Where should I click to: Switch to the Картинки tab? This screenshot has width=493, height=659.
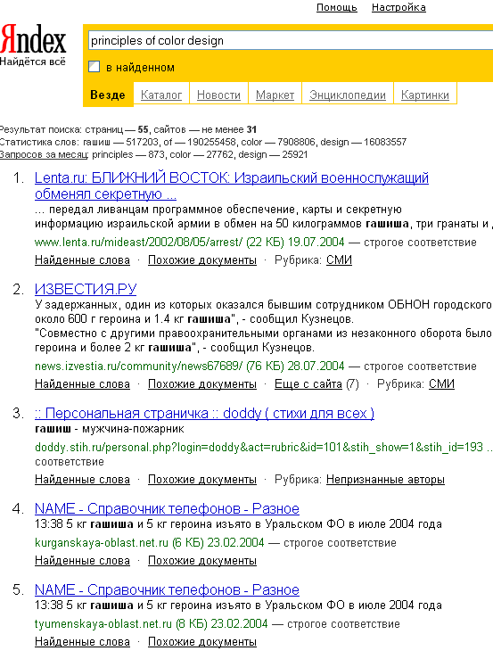click(x=425, y=95)
